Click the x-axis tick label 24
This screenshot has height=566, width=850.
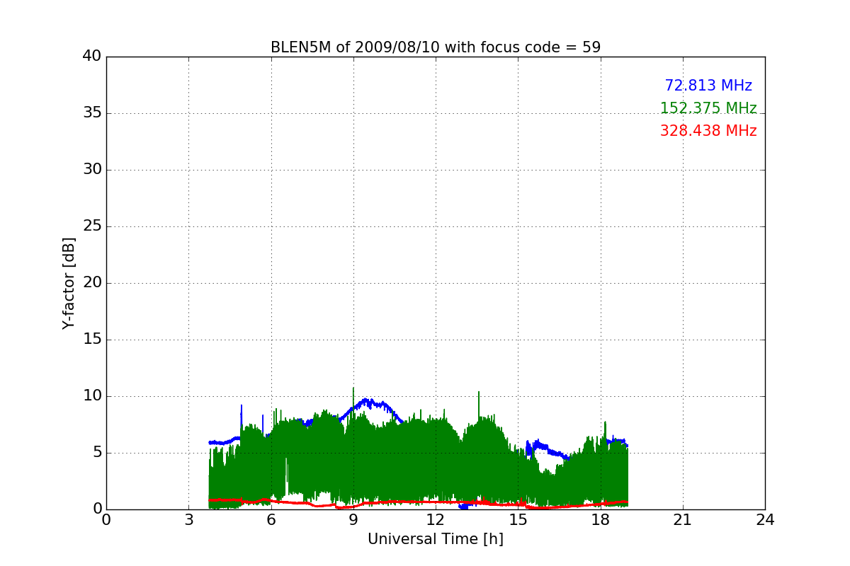point(765,520)
